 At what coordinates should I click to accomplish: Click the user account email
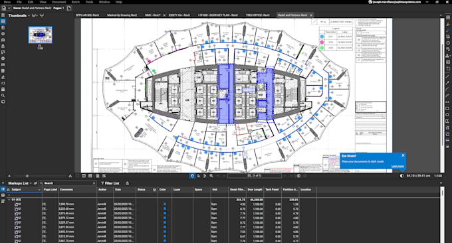coord(397,2)
